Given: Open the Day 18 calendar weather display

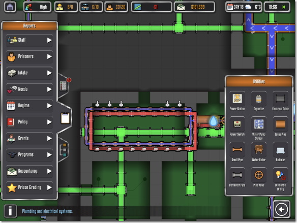Looking at the screenshot, I should (244, 7).
